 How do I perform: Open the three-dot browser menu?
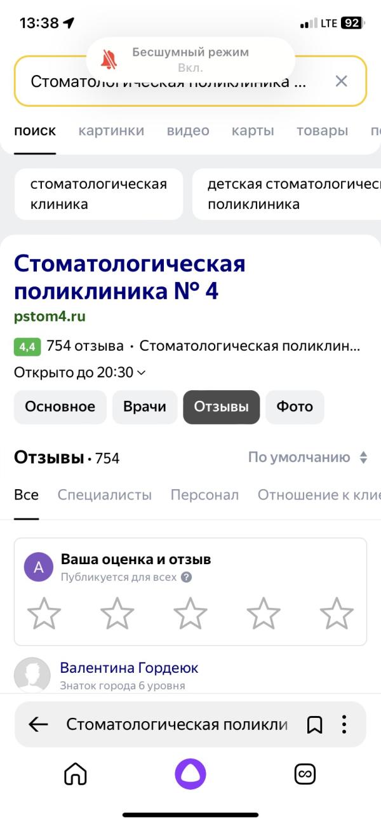pos(344,724)
